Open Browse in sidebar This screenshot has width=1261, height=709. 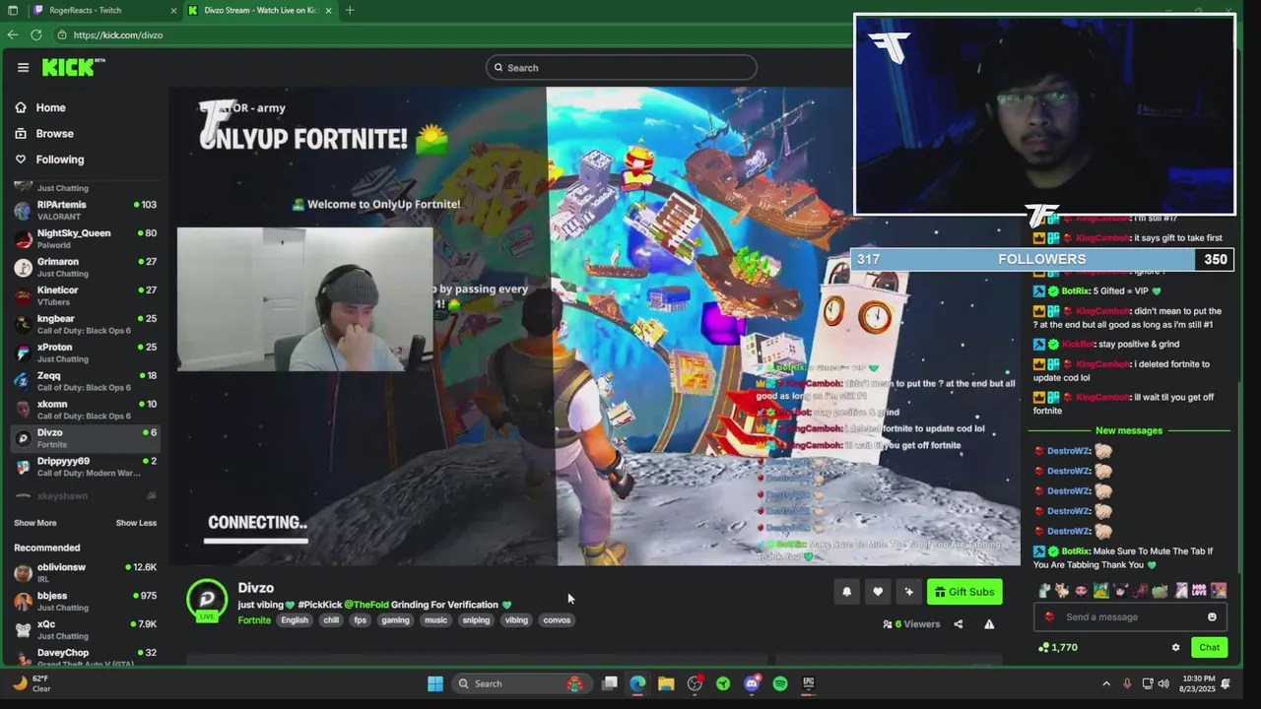[54, 133]
